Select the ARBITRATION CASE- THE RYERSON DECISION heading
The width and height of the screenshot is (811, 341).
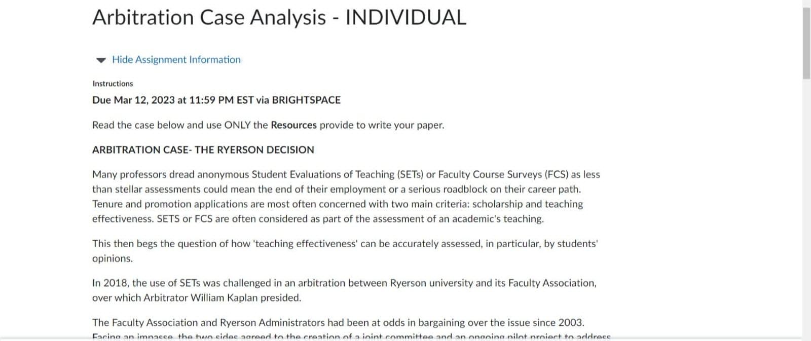point(203,149)
